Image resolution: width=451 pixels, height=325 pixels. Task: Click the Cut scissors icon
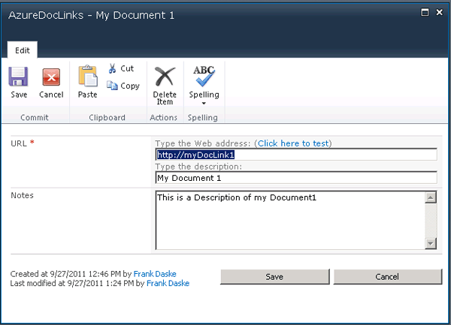point(113,68)
